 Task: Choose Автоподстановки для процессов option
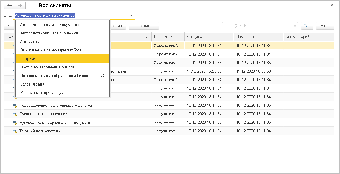point(49,33)
